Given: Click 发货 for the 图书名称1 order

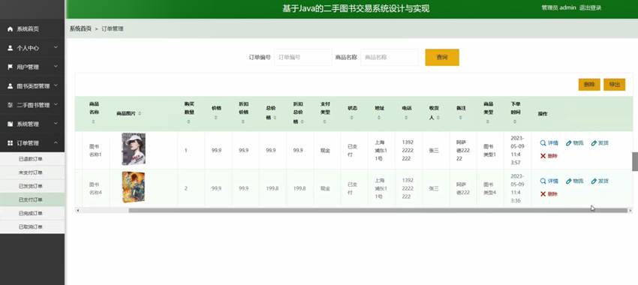Looking at the screenshot, I should pyautogui.click(x=600, y=143).
